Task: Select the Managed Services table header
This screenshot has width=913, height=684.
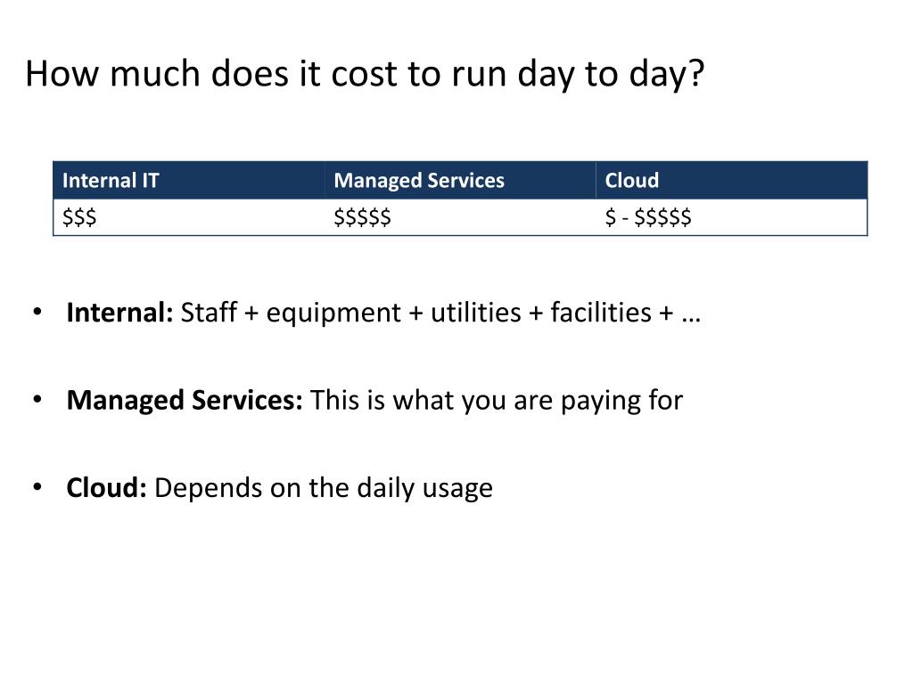Action: [460, 180]
